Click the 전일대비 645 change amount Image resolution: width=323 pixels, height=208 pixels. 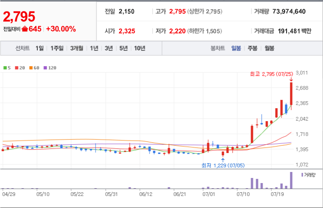click(x=35, y=29)
